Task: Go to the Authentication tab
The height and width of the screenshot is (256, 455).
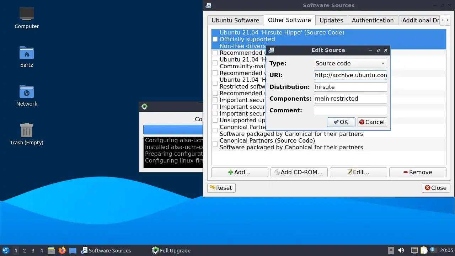Action: (373, 20)
